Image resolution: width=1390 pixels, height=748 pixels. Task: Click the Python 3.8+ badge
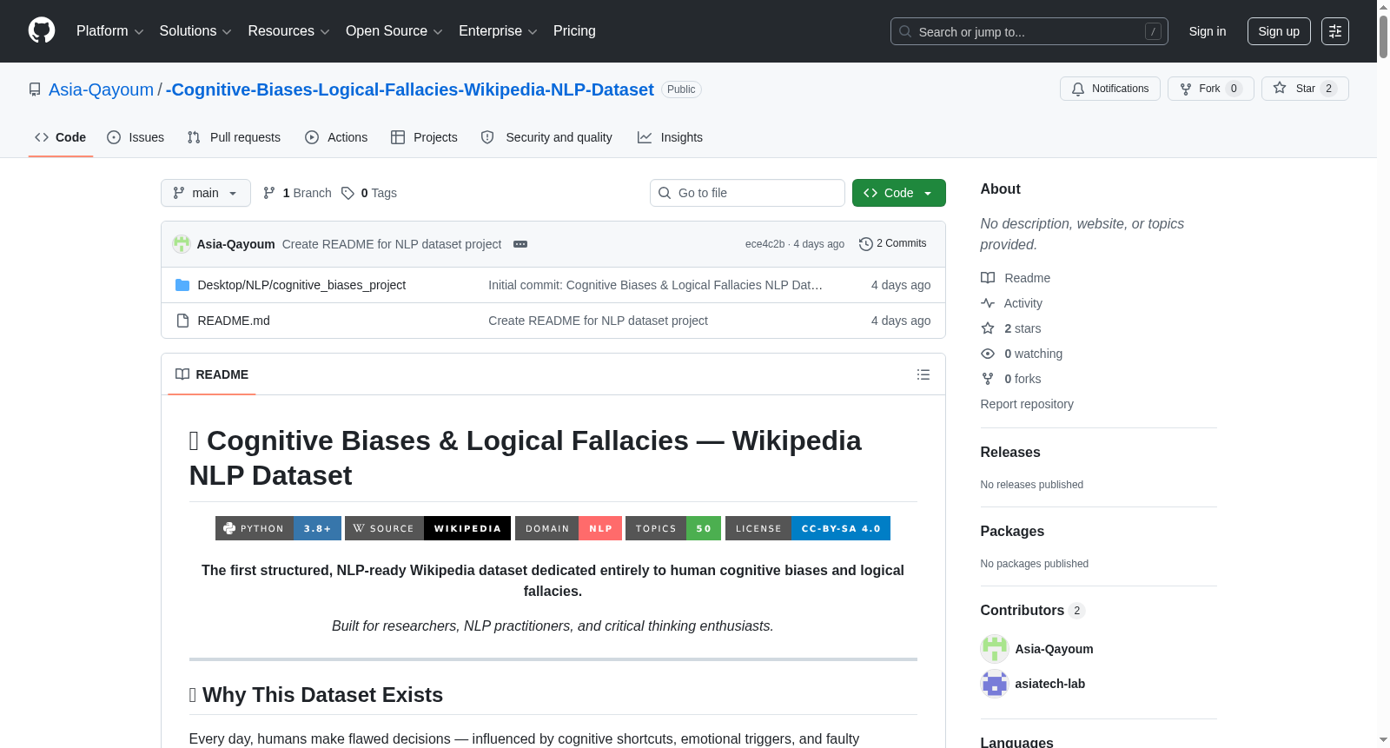pos(278,528)
